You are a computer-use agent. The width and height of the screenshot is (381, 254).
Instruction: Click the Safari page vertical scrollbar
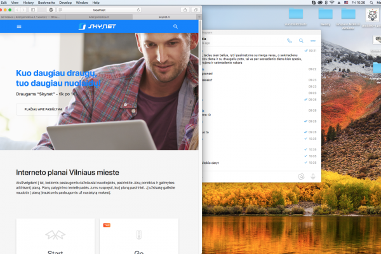[x=200, y=44]
